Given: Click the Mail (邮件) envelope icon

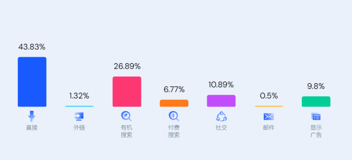Looking at the screenshot, I should pyautogui.click(x=268, y=117).
